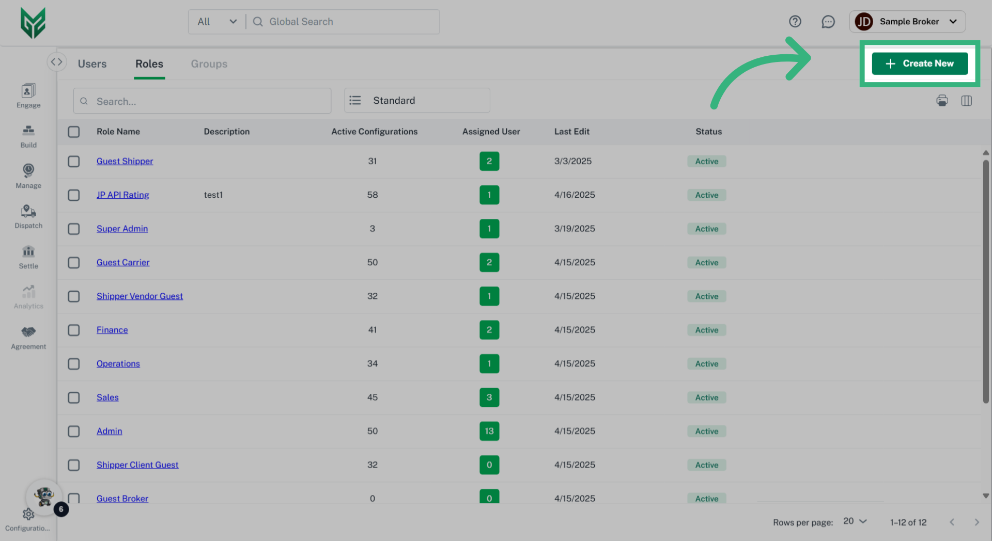Tick the checkbox for Guest Shipper

(x=74, y=162)
